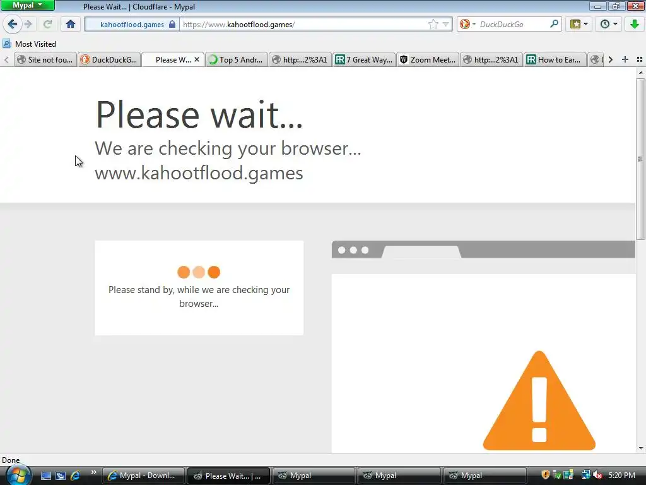
Task: Switch to the DuckDuckG... tab
Action: click(x=109, y=60)
